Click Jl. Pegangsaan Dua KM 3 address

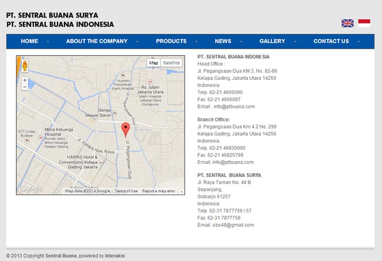point(237,71)
